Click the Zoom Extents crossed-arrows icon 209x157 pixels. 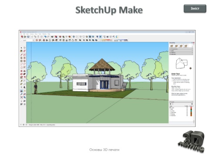coord(21,97)
